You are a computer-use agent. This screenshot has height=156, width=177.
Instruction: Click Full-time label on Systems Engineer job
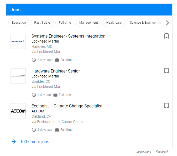[x=66, y=60]
